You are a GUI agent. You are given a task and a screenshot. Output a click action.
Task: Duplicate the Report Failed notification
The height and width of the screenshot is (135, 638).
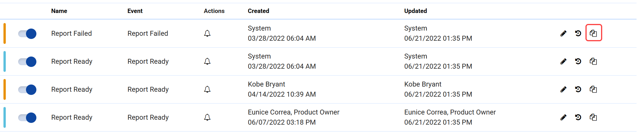(593, 33)
